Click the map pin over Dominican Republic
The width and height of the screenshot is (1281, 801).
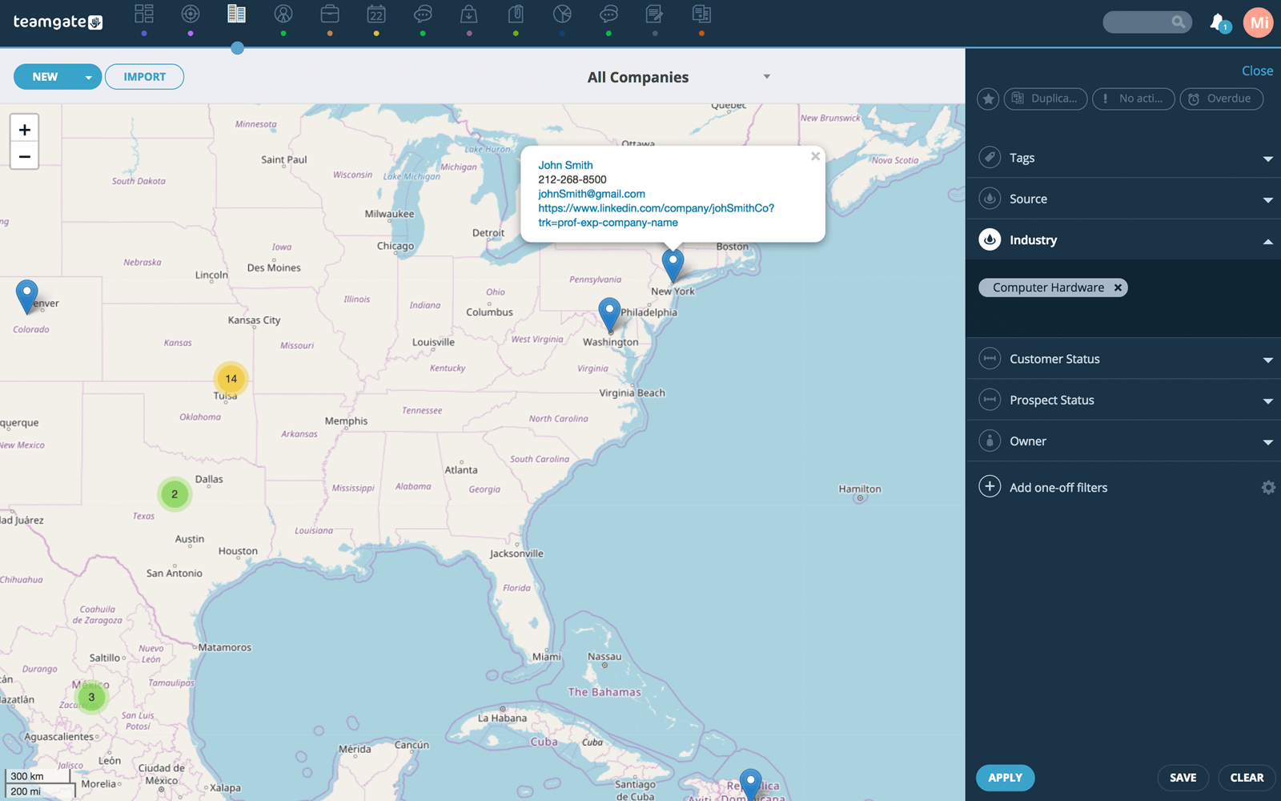pyautogui.click(x=750, y=783)
